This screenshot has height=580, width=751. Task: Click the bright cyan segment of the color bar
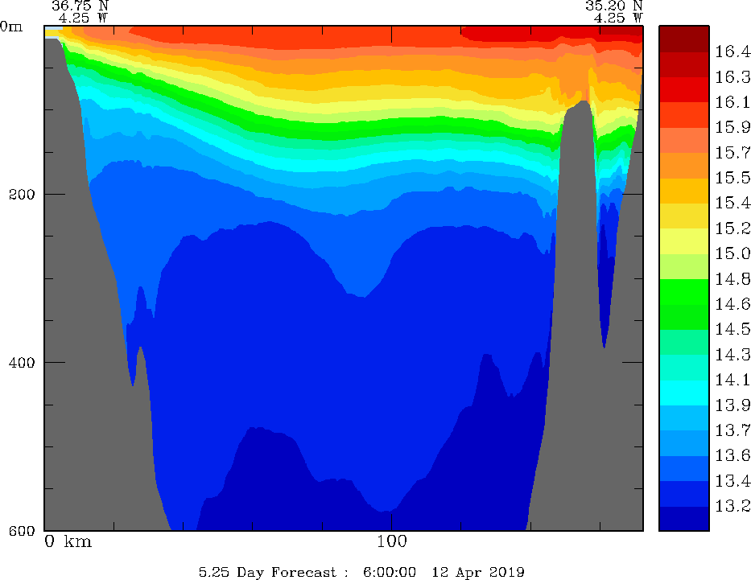click(x=684, y=393)
